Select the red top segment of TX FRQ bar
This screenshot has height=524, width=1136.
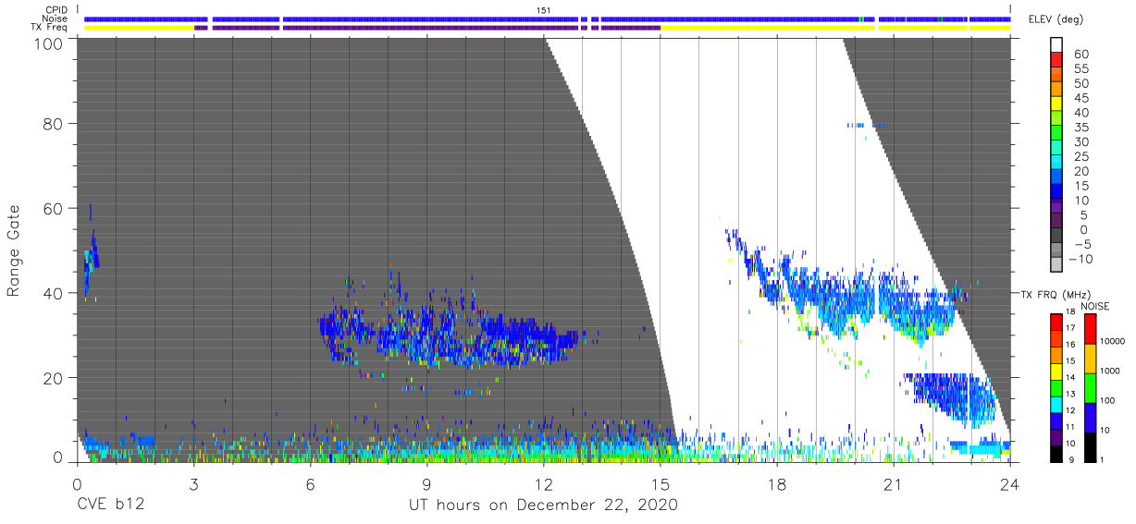1056,321
